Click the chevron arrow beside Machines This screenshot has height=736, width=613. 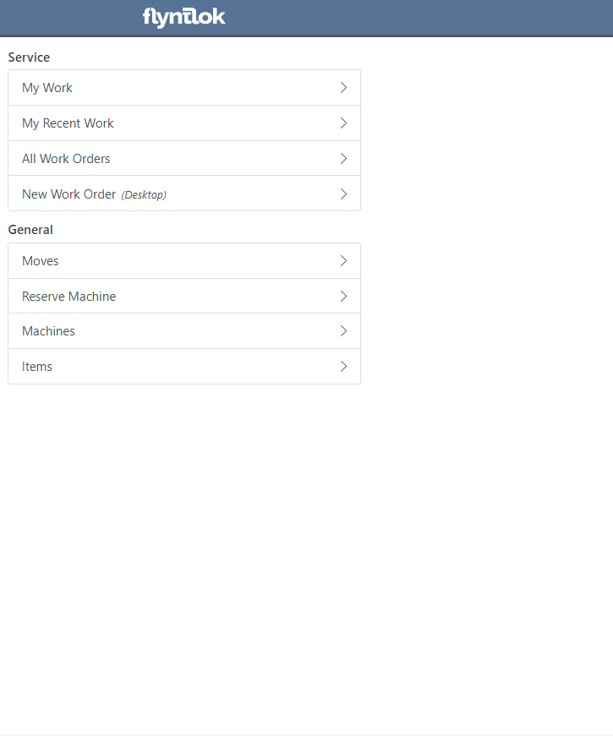tap(343, 331)
